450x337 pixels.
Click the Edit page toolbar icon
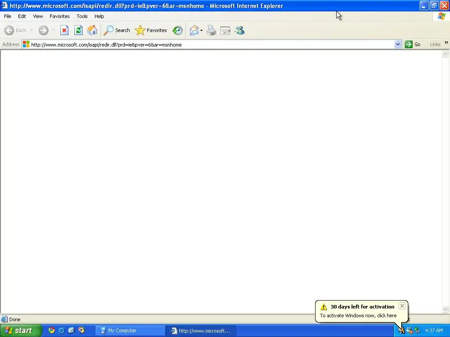pyautogui.click(x=225, y=30)
